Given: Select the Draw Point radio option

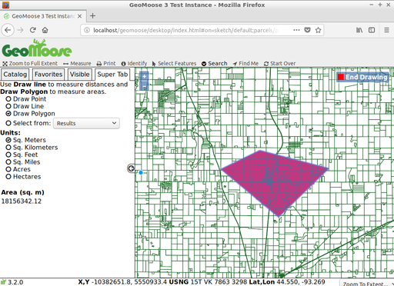Looking at the screenshot, I should pos(26,99).
